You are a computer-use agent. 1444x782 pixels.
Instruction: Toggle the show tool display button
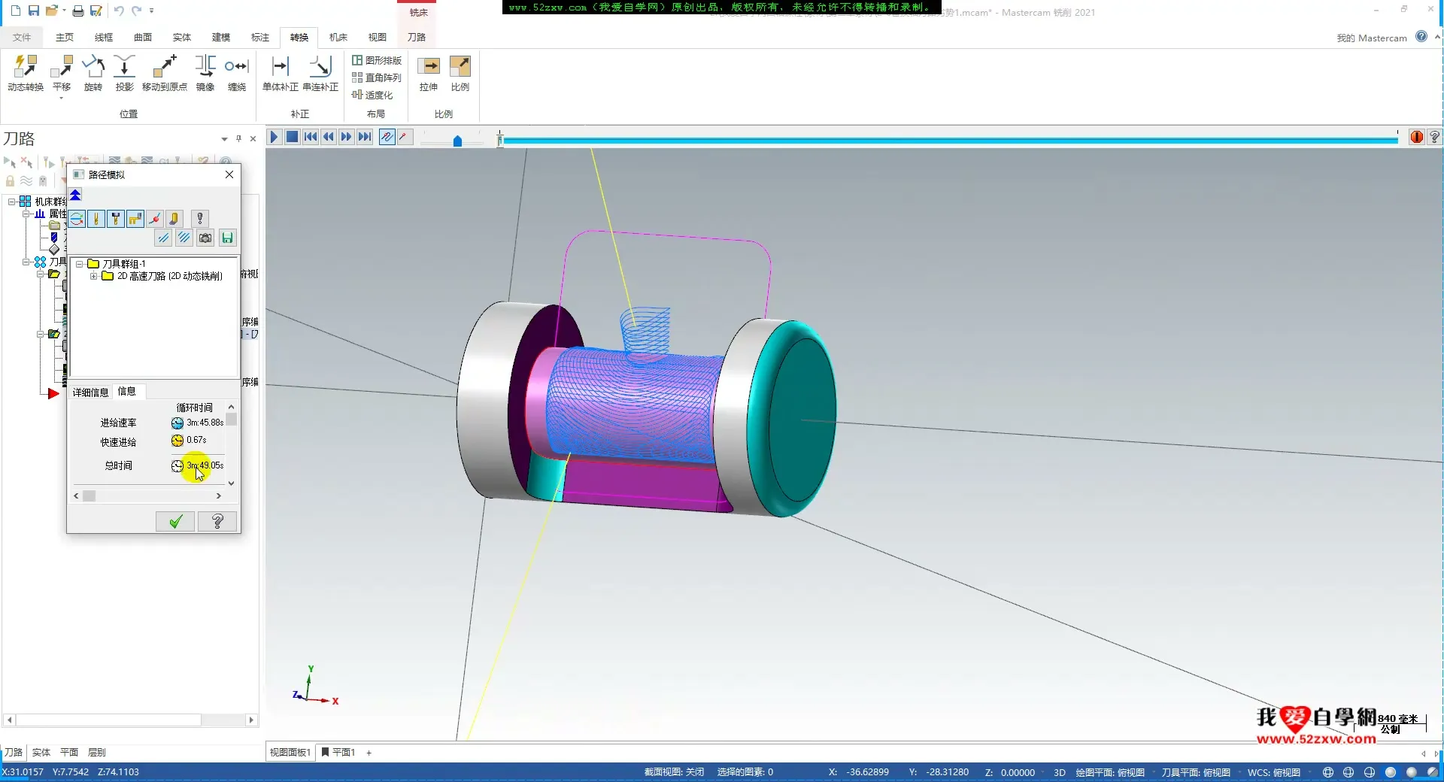tap(96, 219)
